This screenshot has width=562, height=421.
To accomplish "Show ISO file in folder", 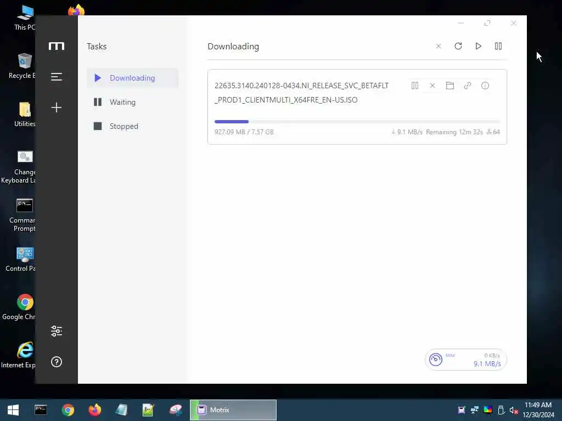I will pyautogui.click(x=450, y=86).
